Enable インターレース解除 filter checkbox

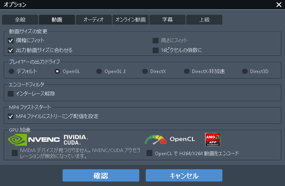pos(11,94)
